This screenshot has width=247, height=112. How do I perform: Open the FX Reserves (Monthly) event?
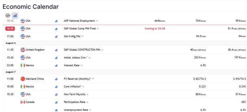click(x=77, y=79)
